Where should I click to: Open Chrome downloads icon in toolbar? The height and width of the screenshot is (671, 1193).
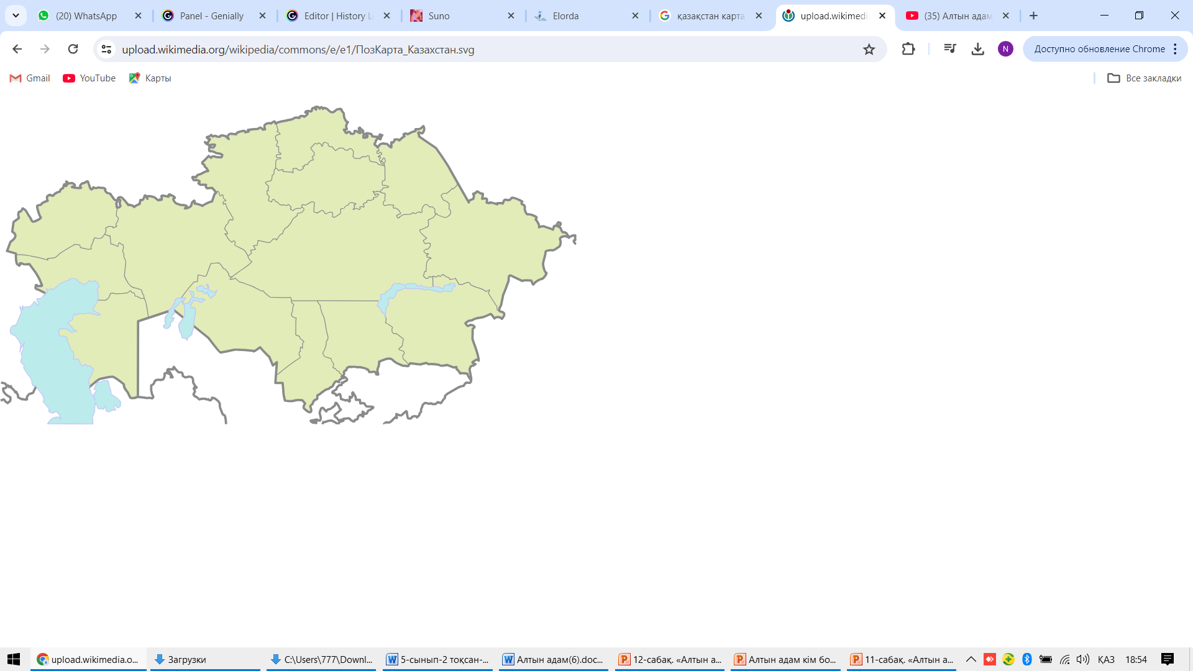tap(977, 49)
